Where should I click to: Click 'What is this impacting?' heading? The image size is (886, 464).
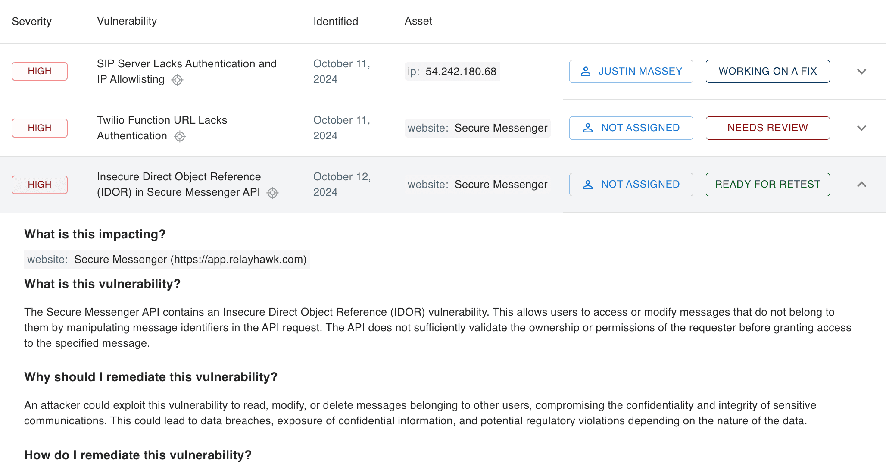point(95,234)
